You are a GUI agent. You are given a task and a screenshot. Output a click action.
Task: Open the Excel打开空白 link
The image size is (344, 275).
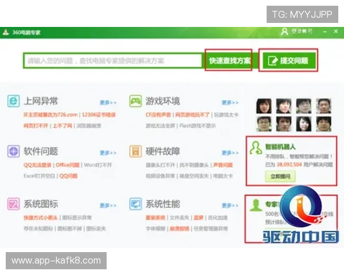[39, 176]
